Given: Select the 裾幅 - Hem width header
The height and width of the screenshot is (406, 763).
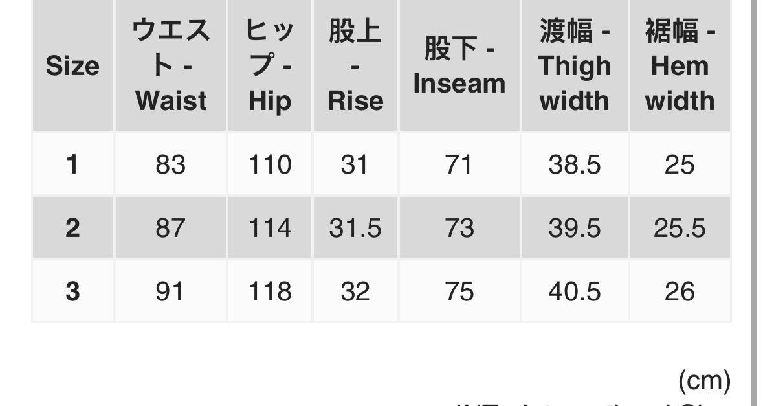Looking at the screenshot, I should [x=680, y=66].
